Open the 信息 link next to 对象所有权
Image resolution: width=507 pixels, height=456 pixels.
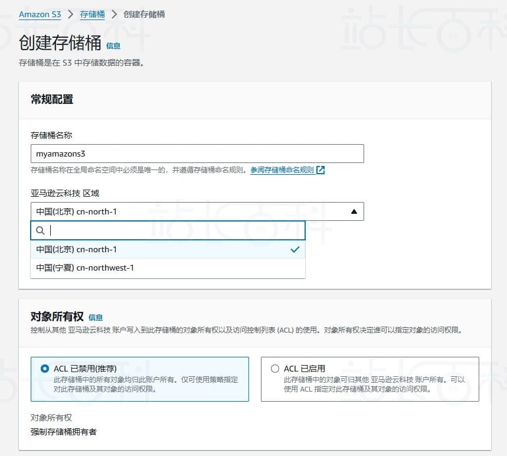[96, 317]
